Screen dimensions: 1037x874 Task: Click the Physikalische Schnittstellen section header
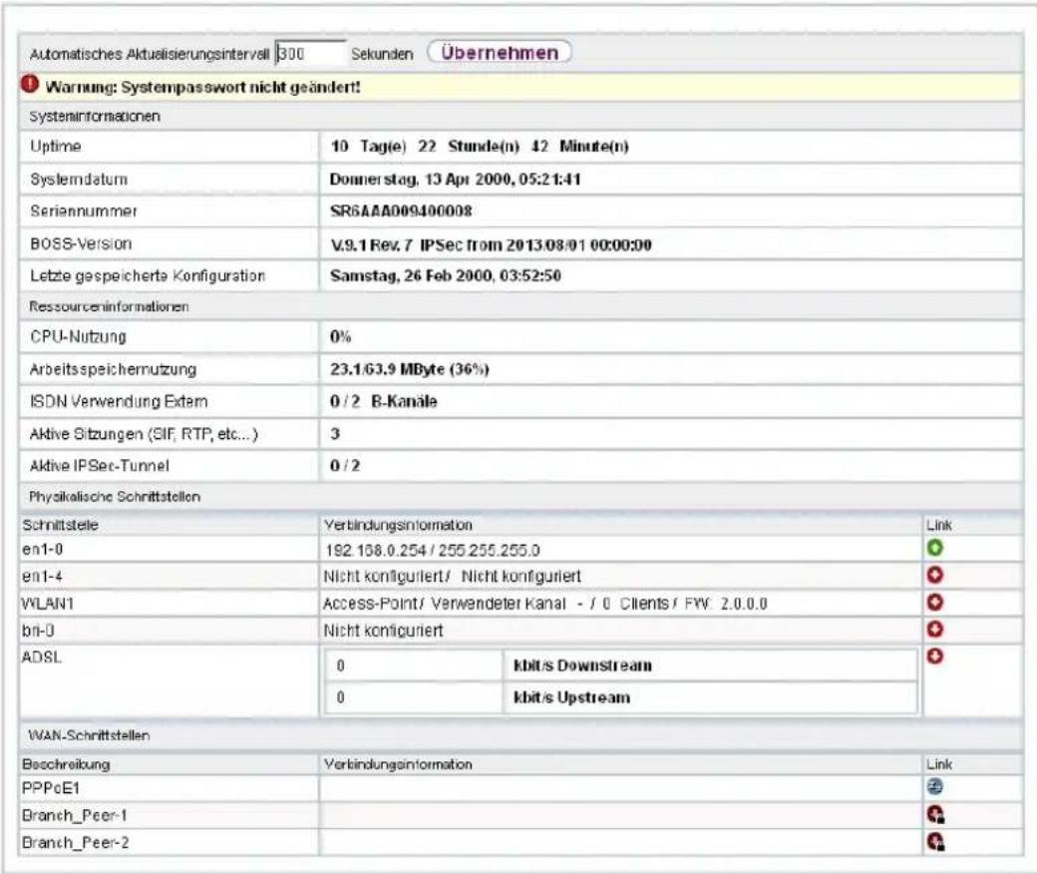coord(115,496)
